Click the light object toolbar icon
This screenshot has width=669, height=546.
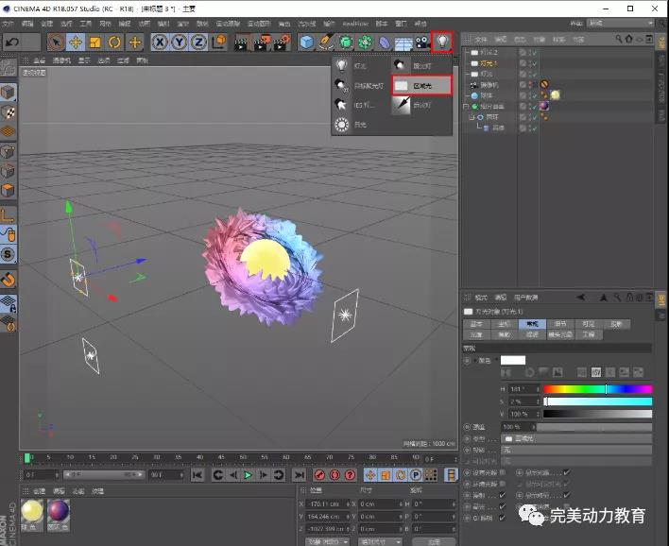[441, 42]
